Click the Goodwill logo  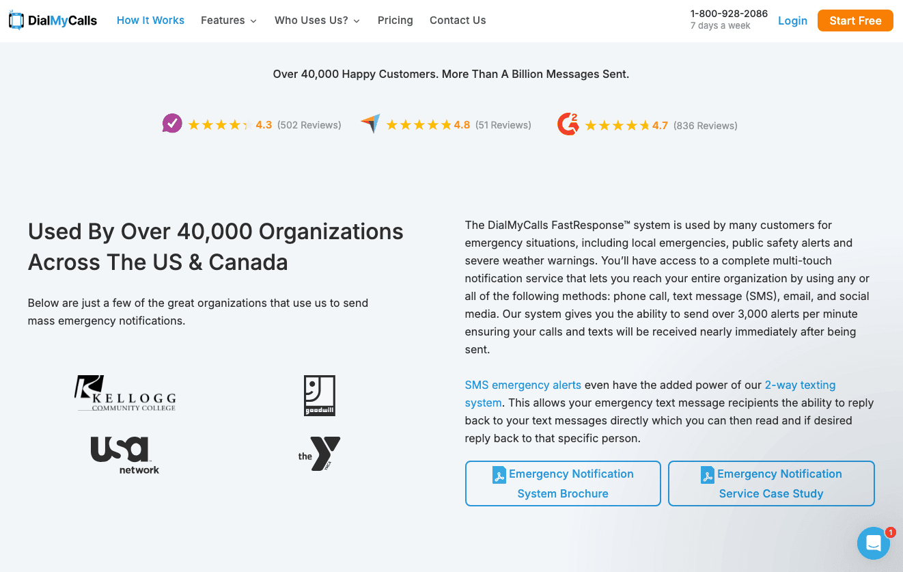click(319, 395)
